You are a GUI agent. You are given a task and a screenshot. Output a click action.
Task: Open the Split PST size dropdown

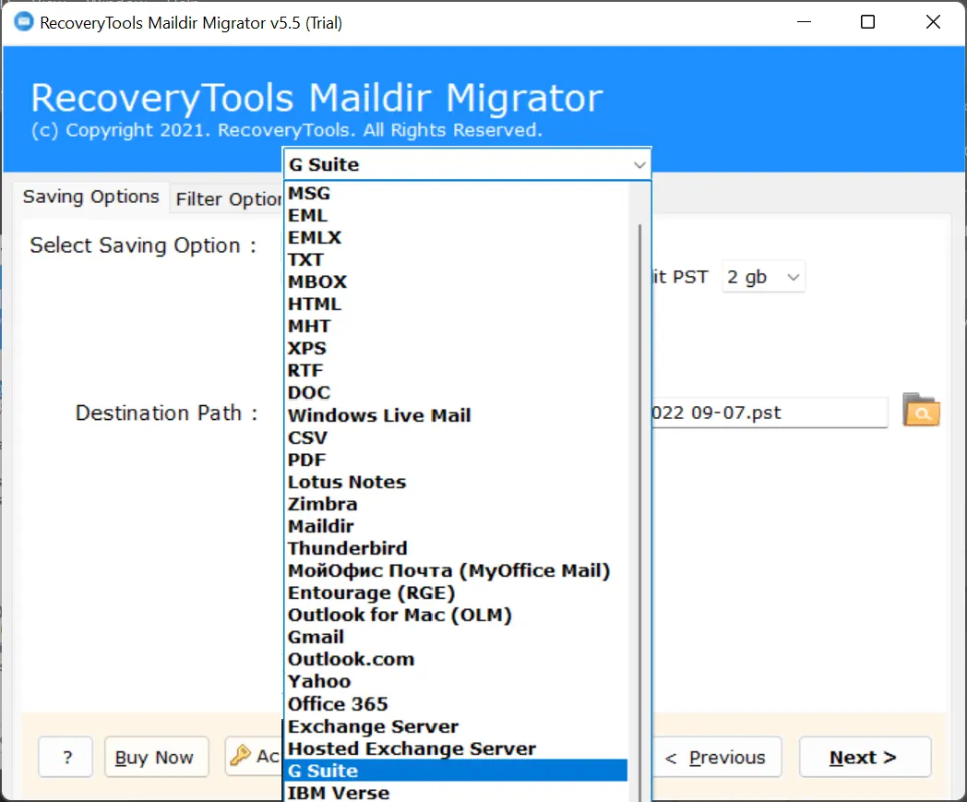(762, 277)
